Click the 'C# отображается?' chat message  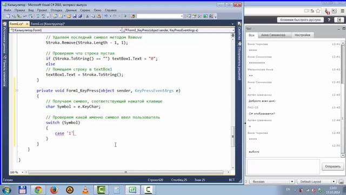point(262,114)
